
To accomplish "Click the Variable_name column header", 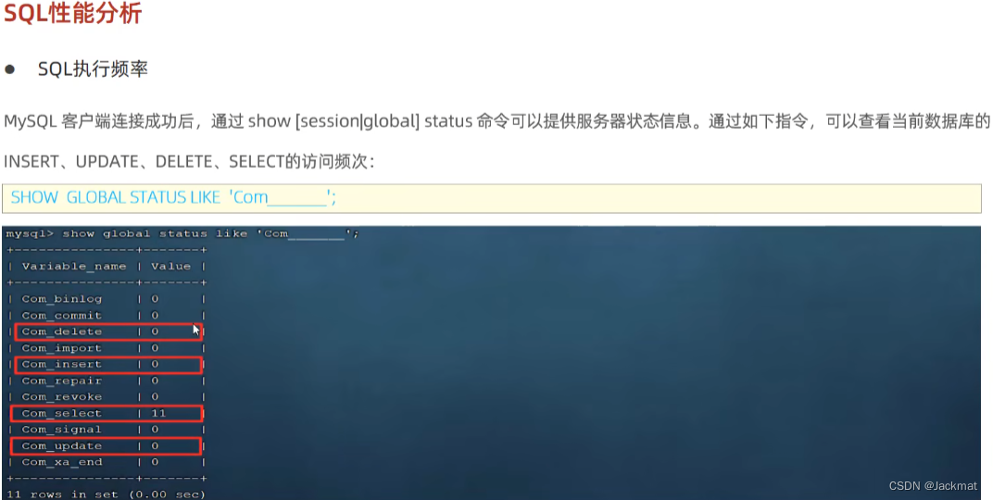I will (x=74, y=267).
